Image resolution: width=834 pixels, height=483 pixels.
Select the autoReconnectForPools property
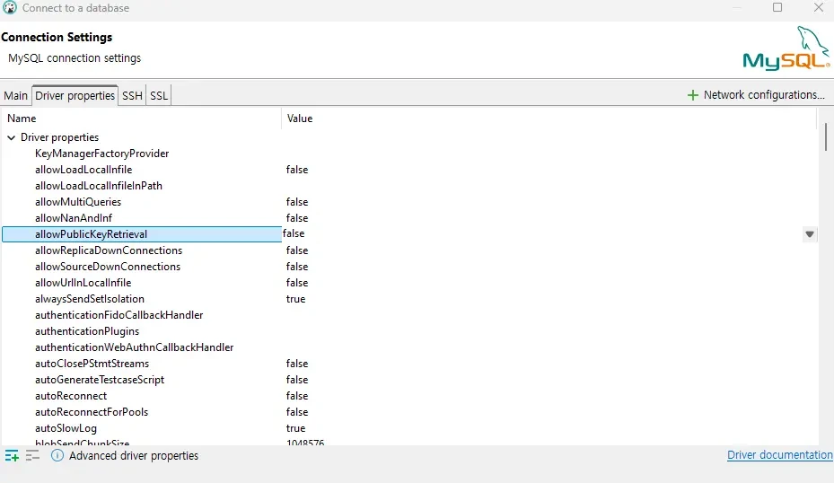92,412
